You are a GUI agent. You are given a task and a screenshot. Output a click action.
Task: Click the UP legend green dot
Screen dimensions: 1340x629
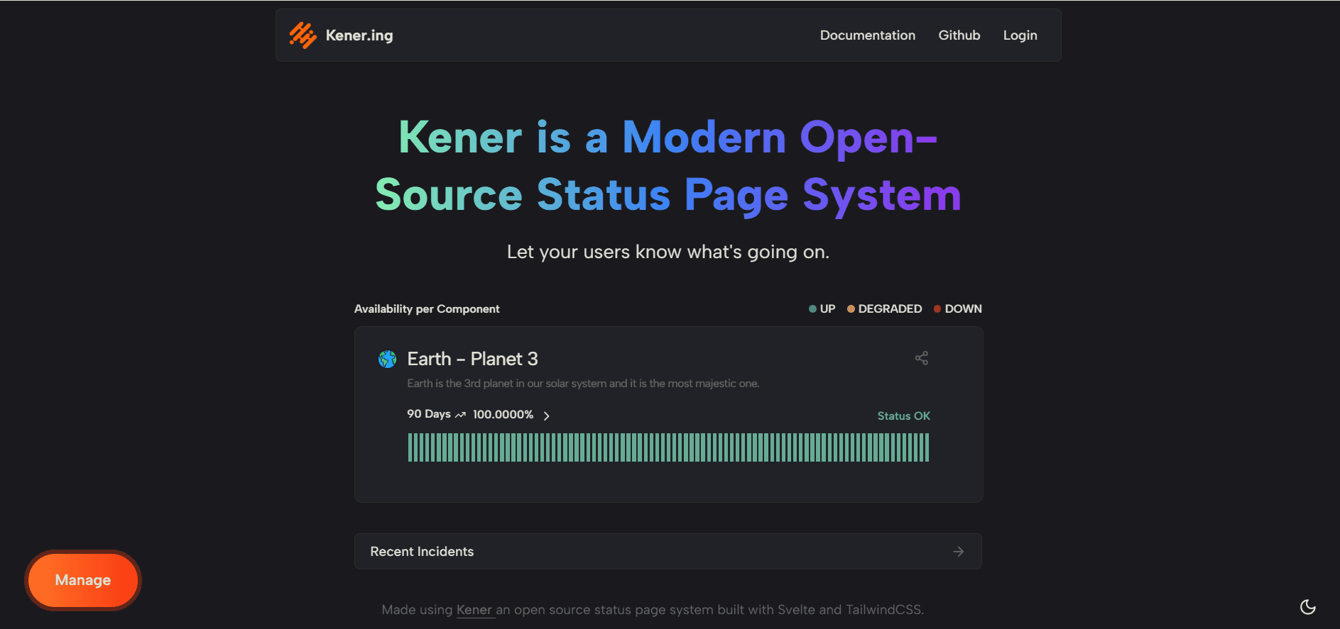coord(812,309)
